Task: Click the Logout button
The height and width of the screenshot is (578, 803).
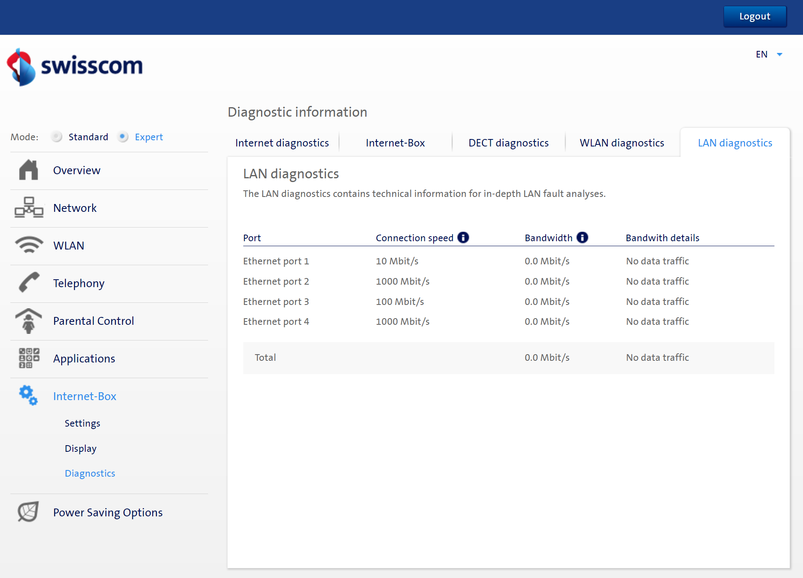Action: click(x=755, y=16)
